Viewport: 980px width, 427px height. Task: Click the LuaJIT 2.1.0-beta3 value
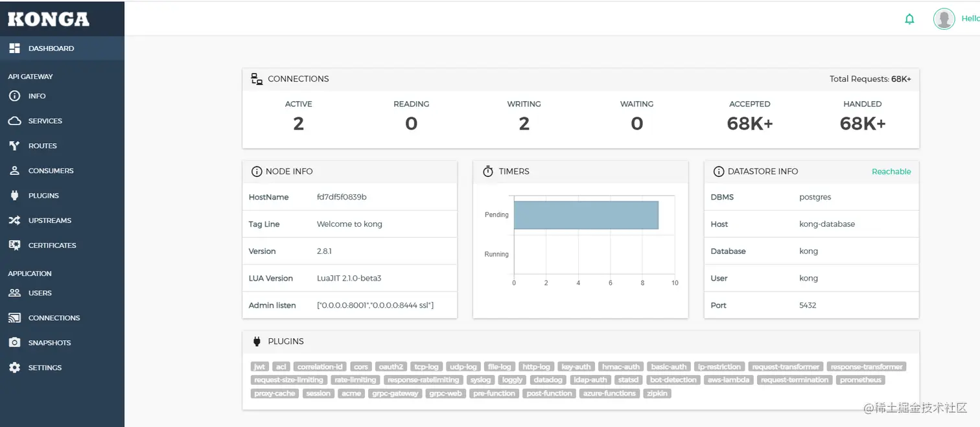[x=349, y=279]
